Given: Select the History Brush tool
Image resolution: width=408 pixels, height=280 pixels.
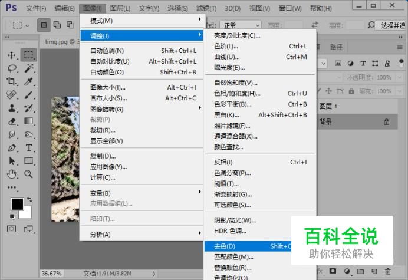Looking at the screenshot, I should [x=29, y=108].
